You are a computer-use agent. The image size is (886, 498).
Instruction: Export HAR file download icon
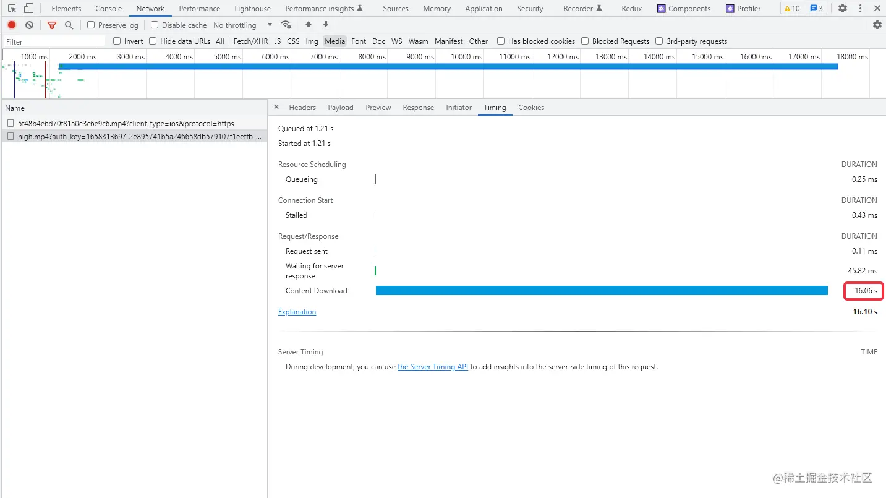(326, 25)
